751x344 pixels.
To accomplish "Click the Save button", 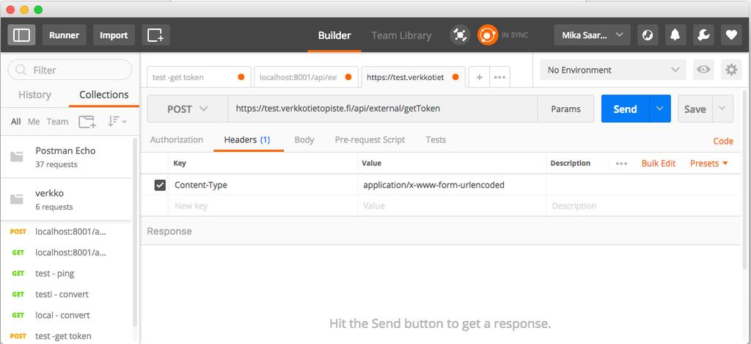I will click(695, 109).
